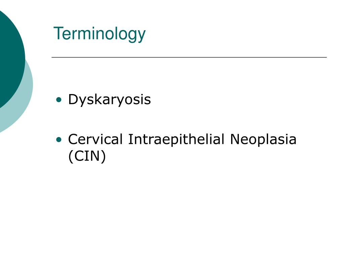Click the closing parenthesis of (CIN)
Viewport: 344px width, 258px height.
(103, 156)
